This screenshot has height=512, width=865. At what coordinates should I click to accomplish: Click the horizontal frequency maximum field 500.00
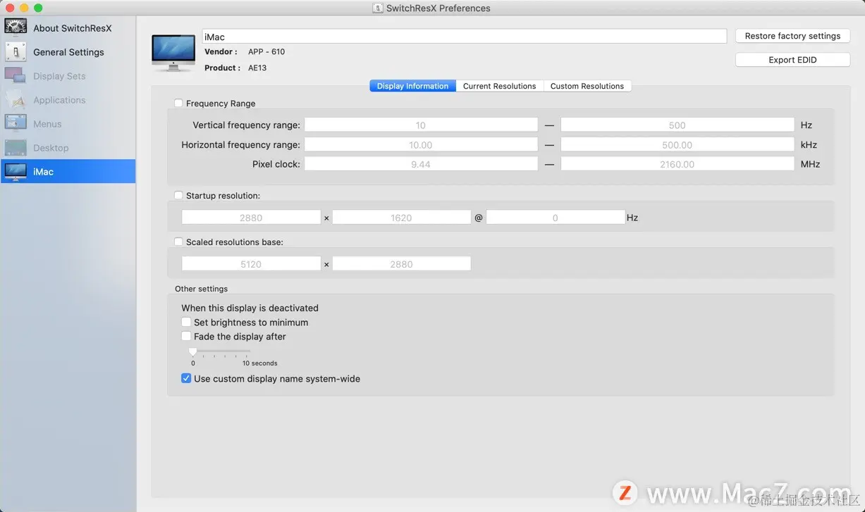[x=677, y=144]
